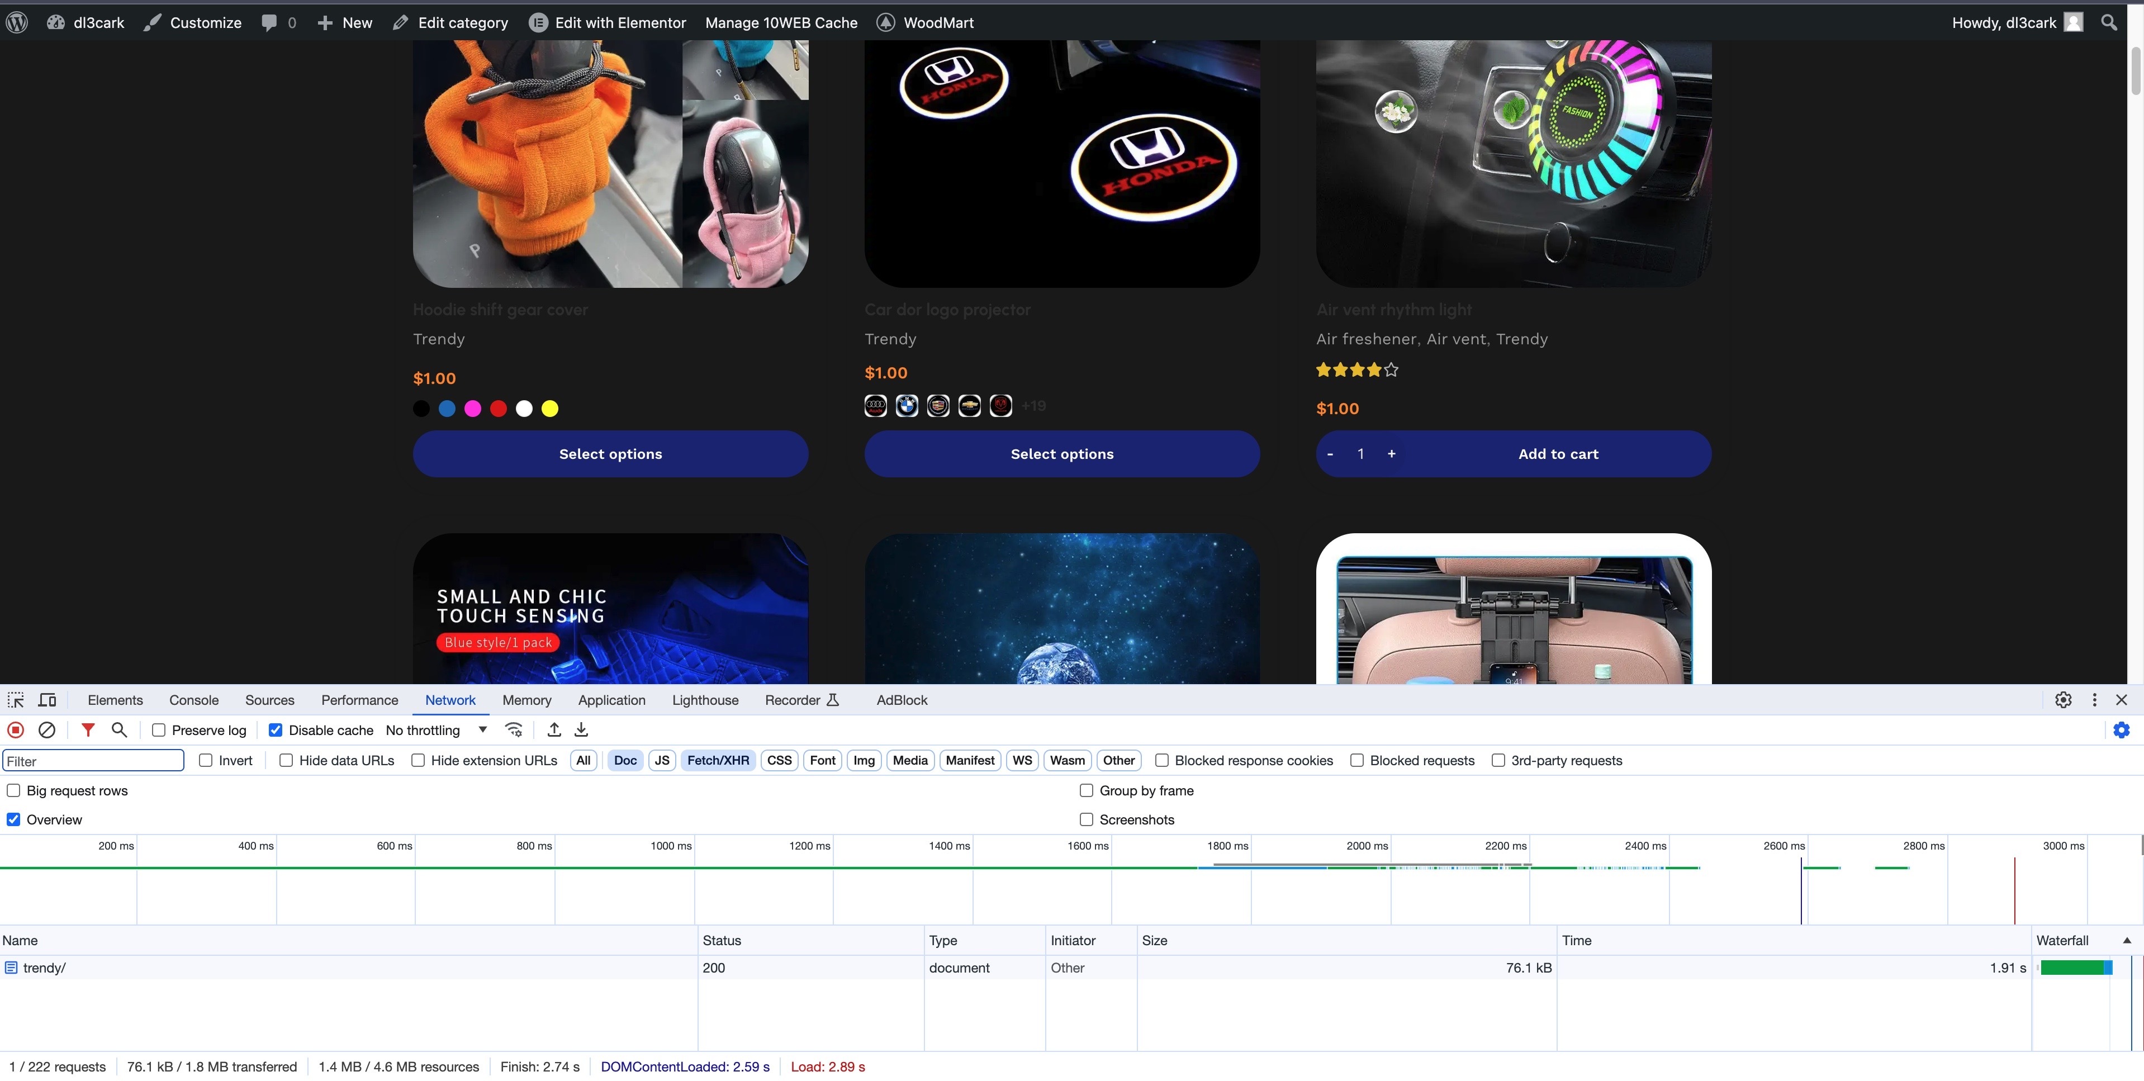2144x1081 pixels.
Task: Toggle the network filter funnel icon
Action: [x=87, y=730]
